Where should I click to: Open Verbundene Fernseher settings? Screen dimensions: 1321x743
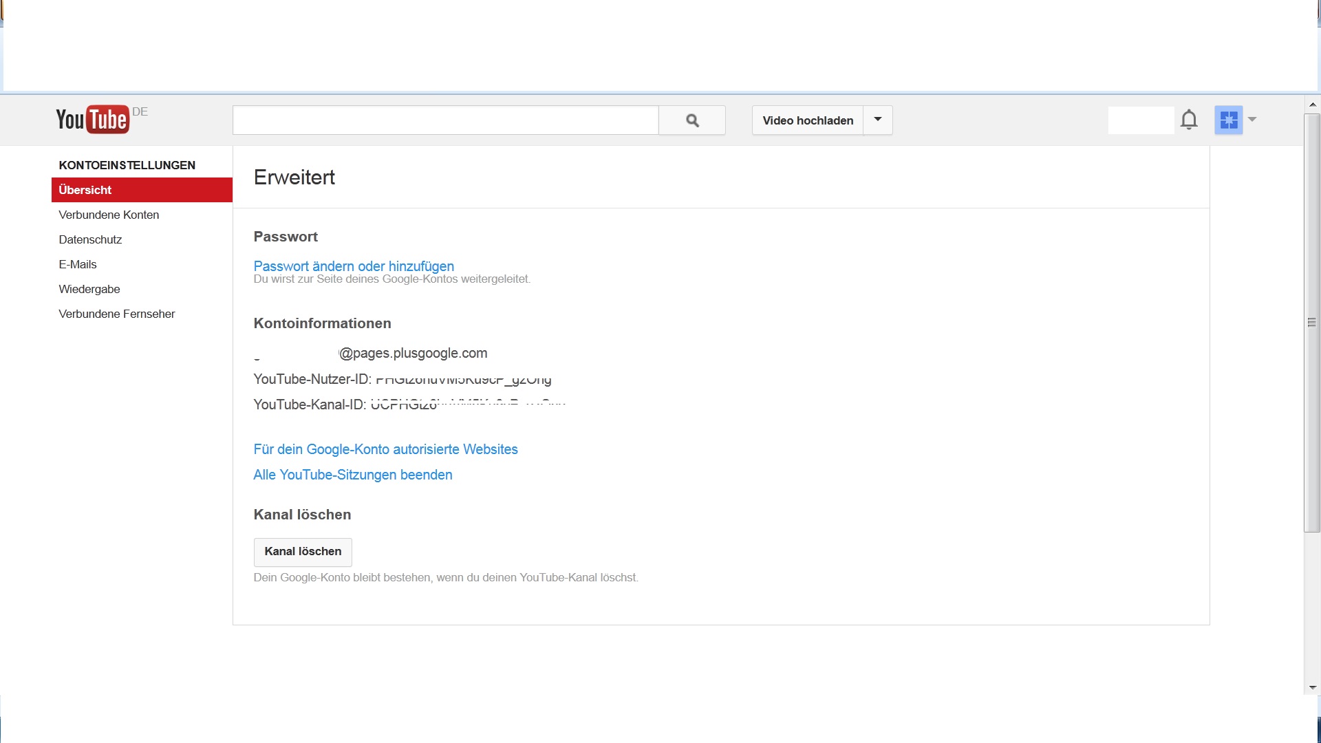[x=117, y=314]
